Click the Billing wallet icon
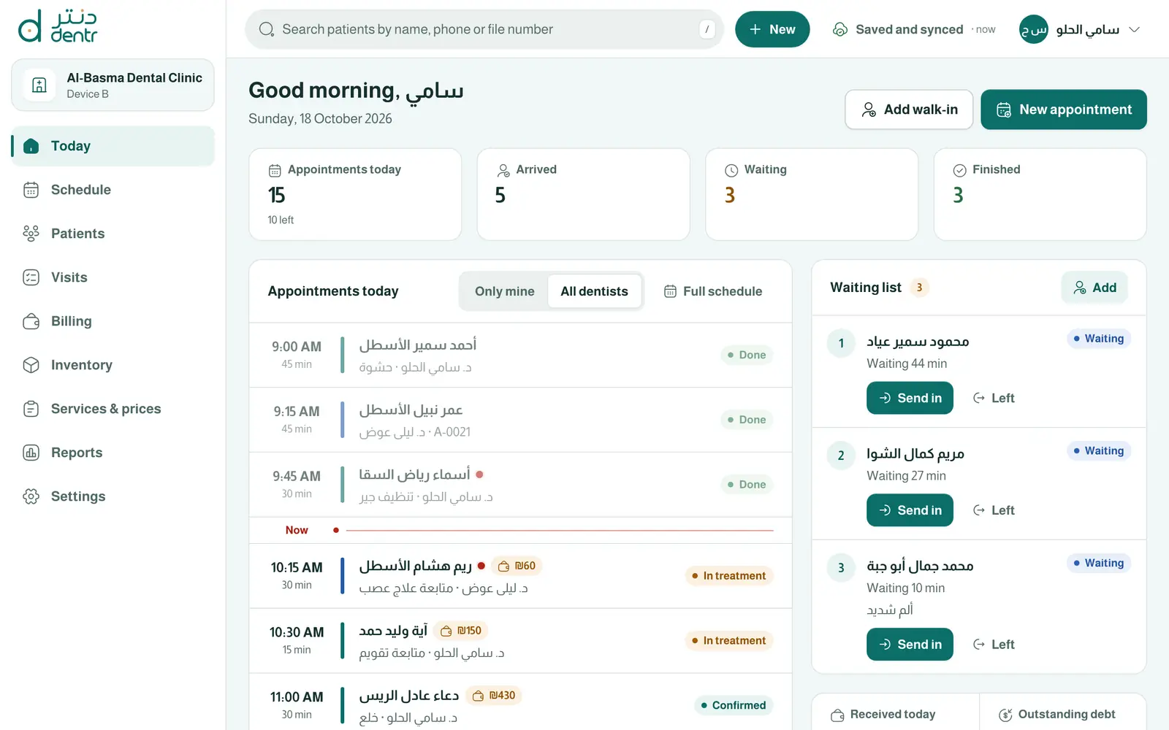 (31, 321)
